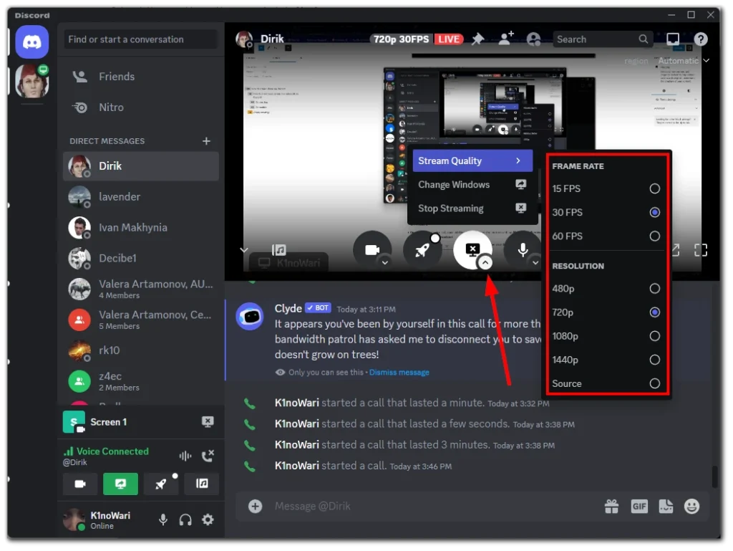Open the Friends page
The width and height of the screenshot is (733, 551).
[x=141, y=77]
